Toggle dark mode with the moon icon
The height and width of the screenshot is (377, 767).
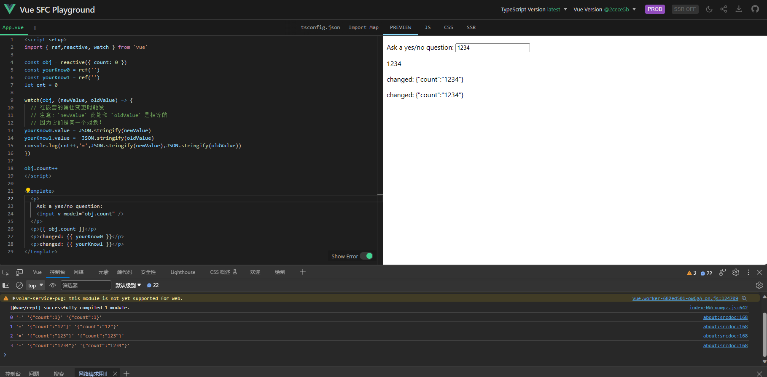pyautogui.click(x=709, y=9)
